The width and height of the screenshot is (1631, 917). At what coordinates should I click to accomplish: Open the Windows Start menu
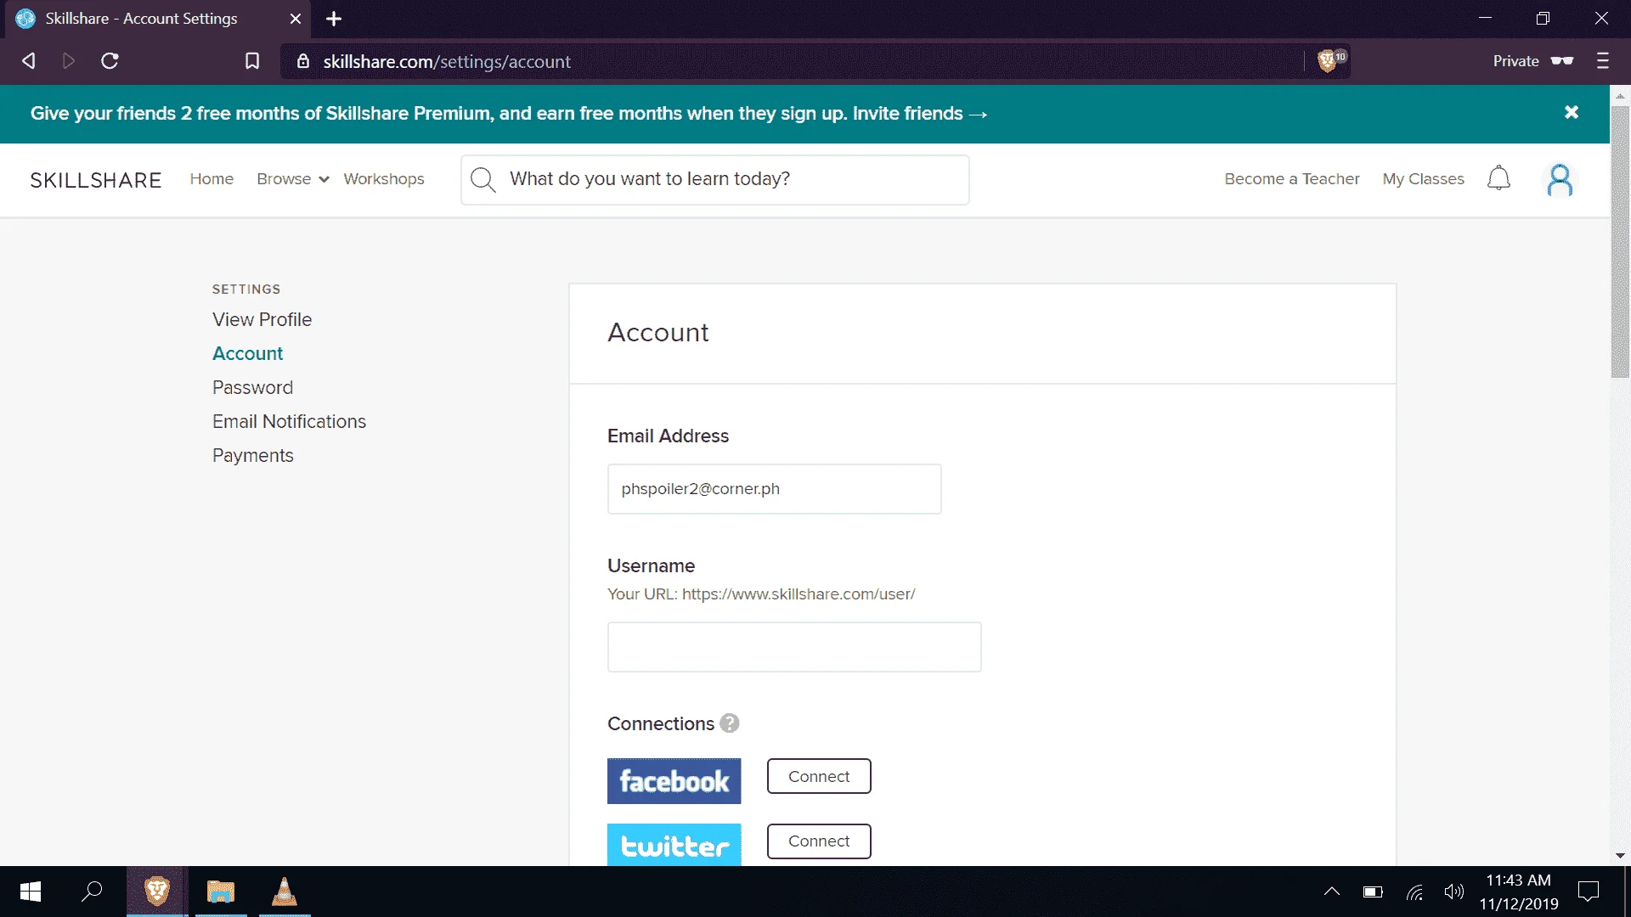pos(31,892)
